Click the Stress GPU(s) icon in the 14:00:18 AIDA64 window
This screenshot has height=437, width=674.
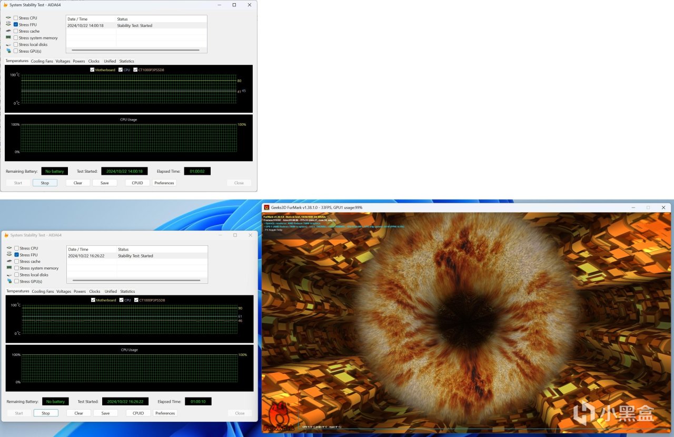(8, 51)
